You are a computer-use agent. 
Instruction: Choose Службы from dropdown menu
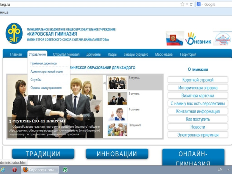coord(36,79)
